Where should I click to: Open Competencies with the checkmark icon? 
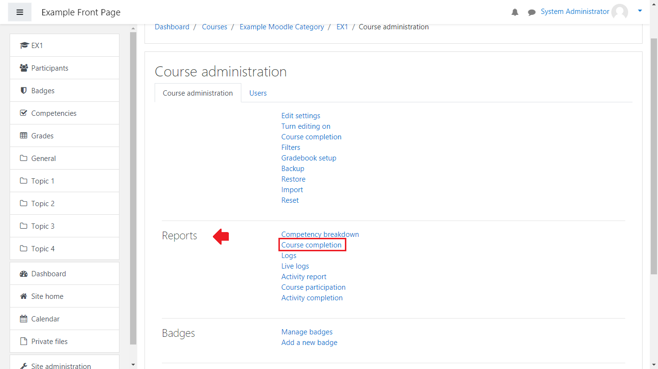(53, 113)
